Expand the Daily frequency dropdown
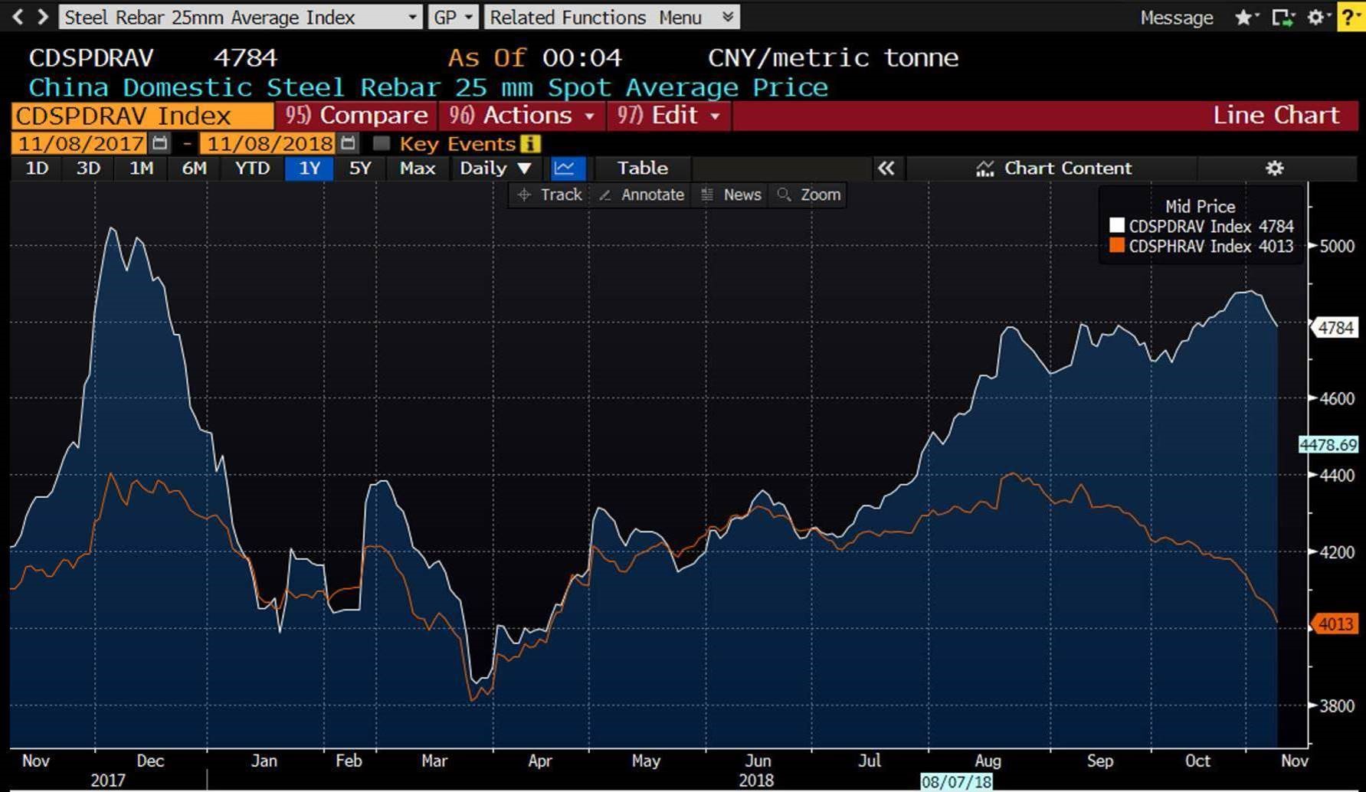The height and width of the screenshot is (792, 1366). point(495,168)
